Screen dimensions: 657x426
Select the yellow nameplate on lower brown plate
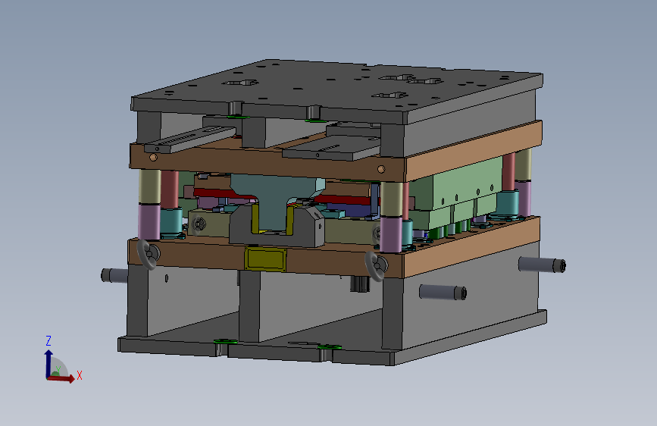tap(266, 259)
